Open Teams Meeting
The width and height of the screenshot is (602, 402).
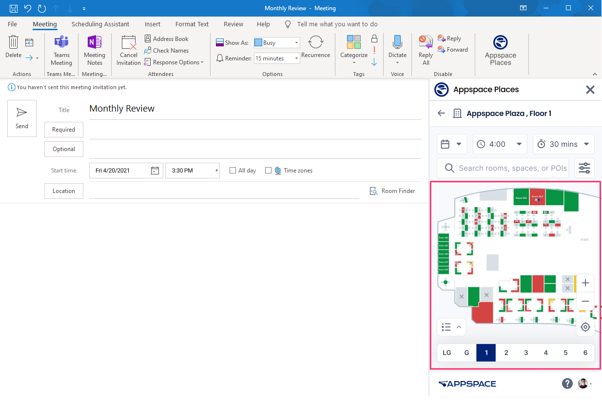[x=61, y=51]
